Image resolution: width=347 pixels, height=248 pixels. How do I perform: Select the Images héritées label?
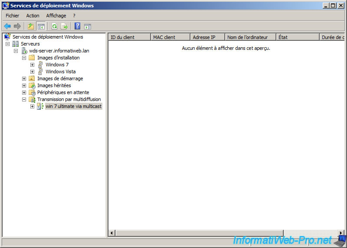click(x=54, y=85)
